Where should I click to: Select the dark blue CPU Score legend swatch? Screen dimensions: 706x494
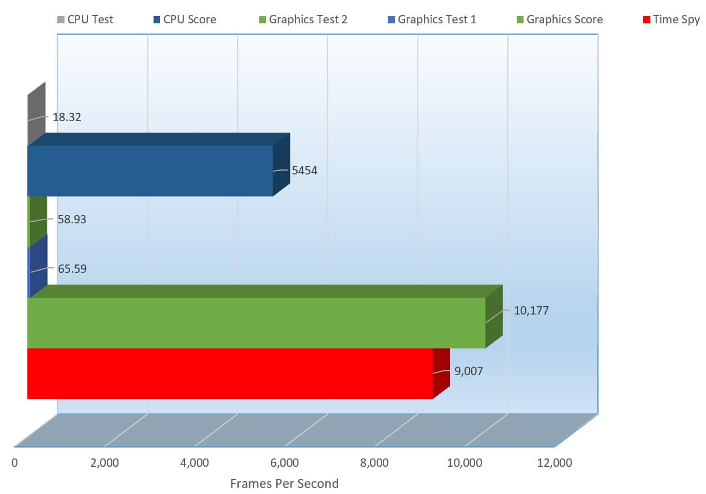[x=157, y=20]
